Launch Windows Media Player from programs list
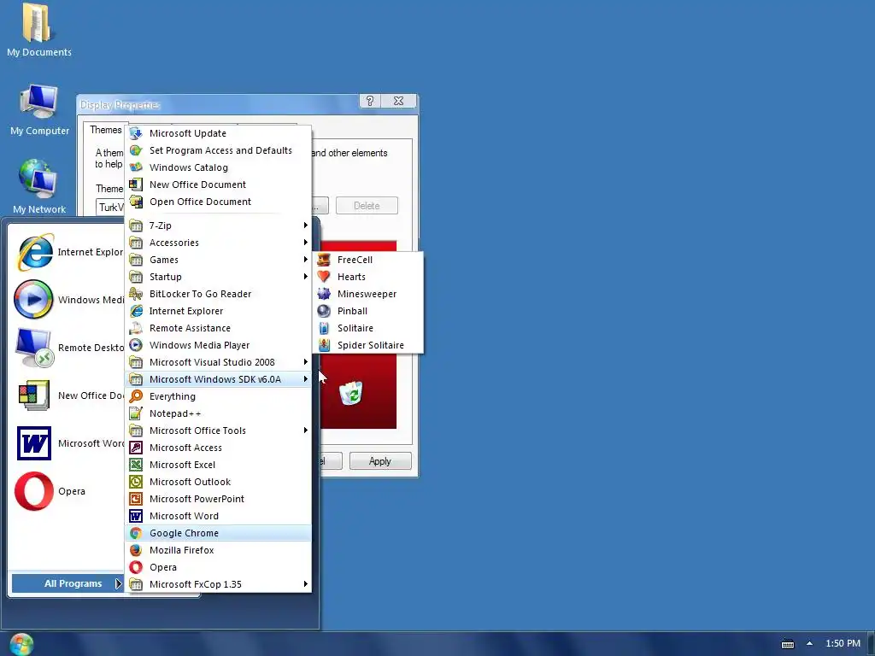The height and width of the screenshot is (656, 875). [x=218, y=345]
